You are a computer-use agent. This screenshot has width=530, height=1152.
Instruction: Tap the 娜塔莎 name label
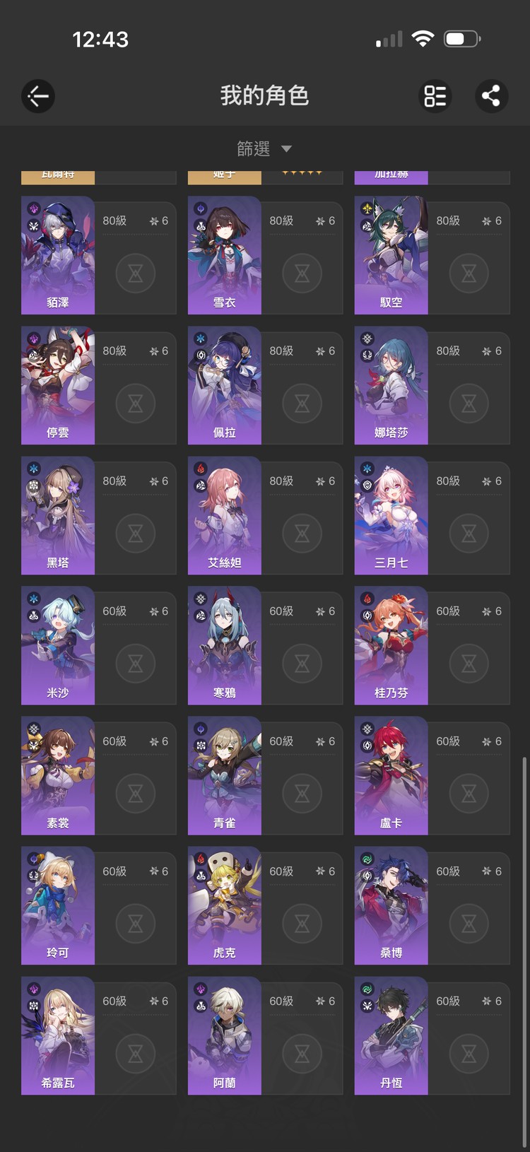coord(391,433)
